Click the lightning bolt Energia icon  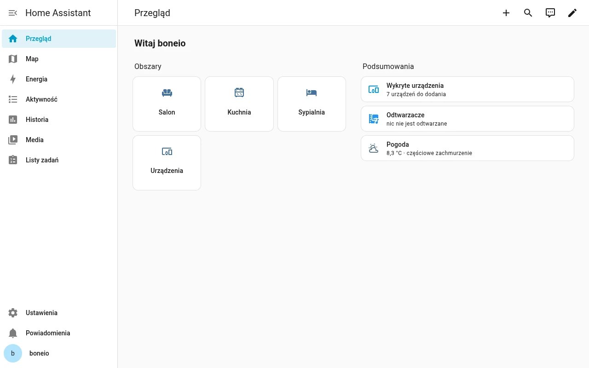click(x=13, y=79)
